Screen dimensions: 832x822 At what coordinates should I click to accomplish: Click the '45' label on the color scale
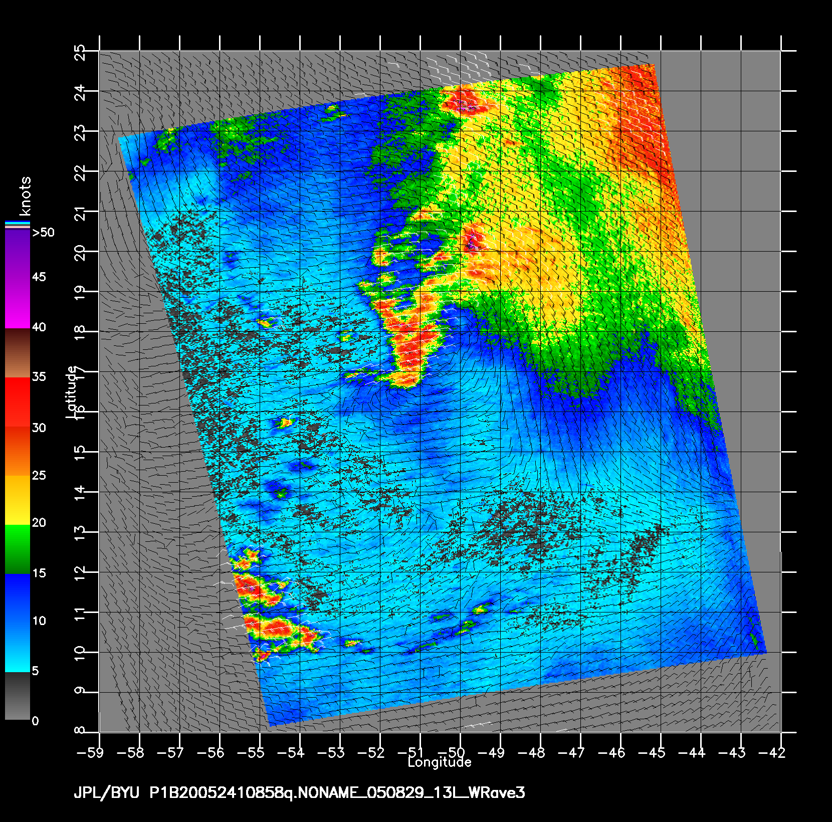(x=39, y=277)
